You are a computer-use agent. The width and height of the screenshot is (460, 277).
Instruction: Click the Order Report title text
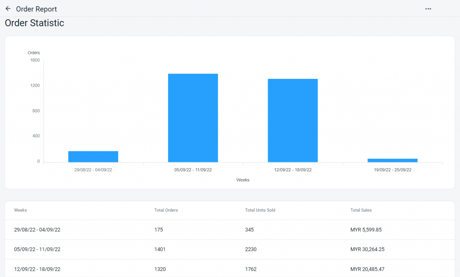click(x=37, y=9)
